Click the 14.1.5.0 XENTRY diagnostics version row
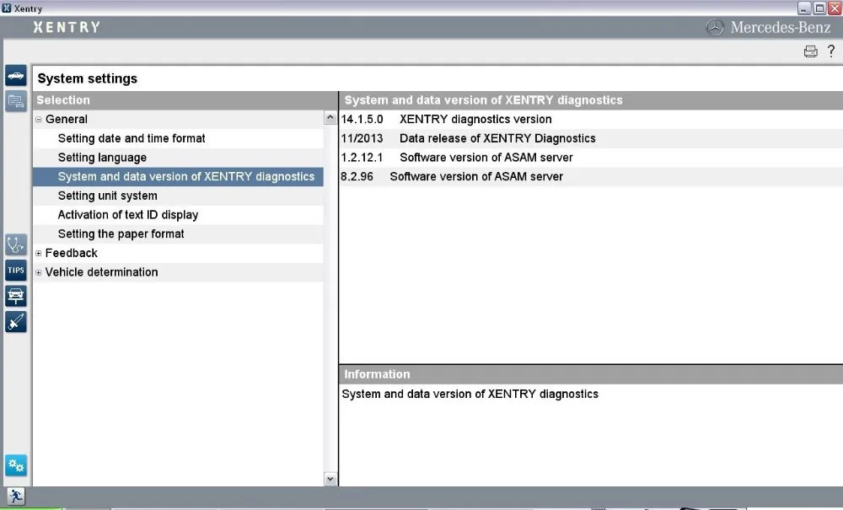Screen dimensions: 843x510 click(591, 120)
